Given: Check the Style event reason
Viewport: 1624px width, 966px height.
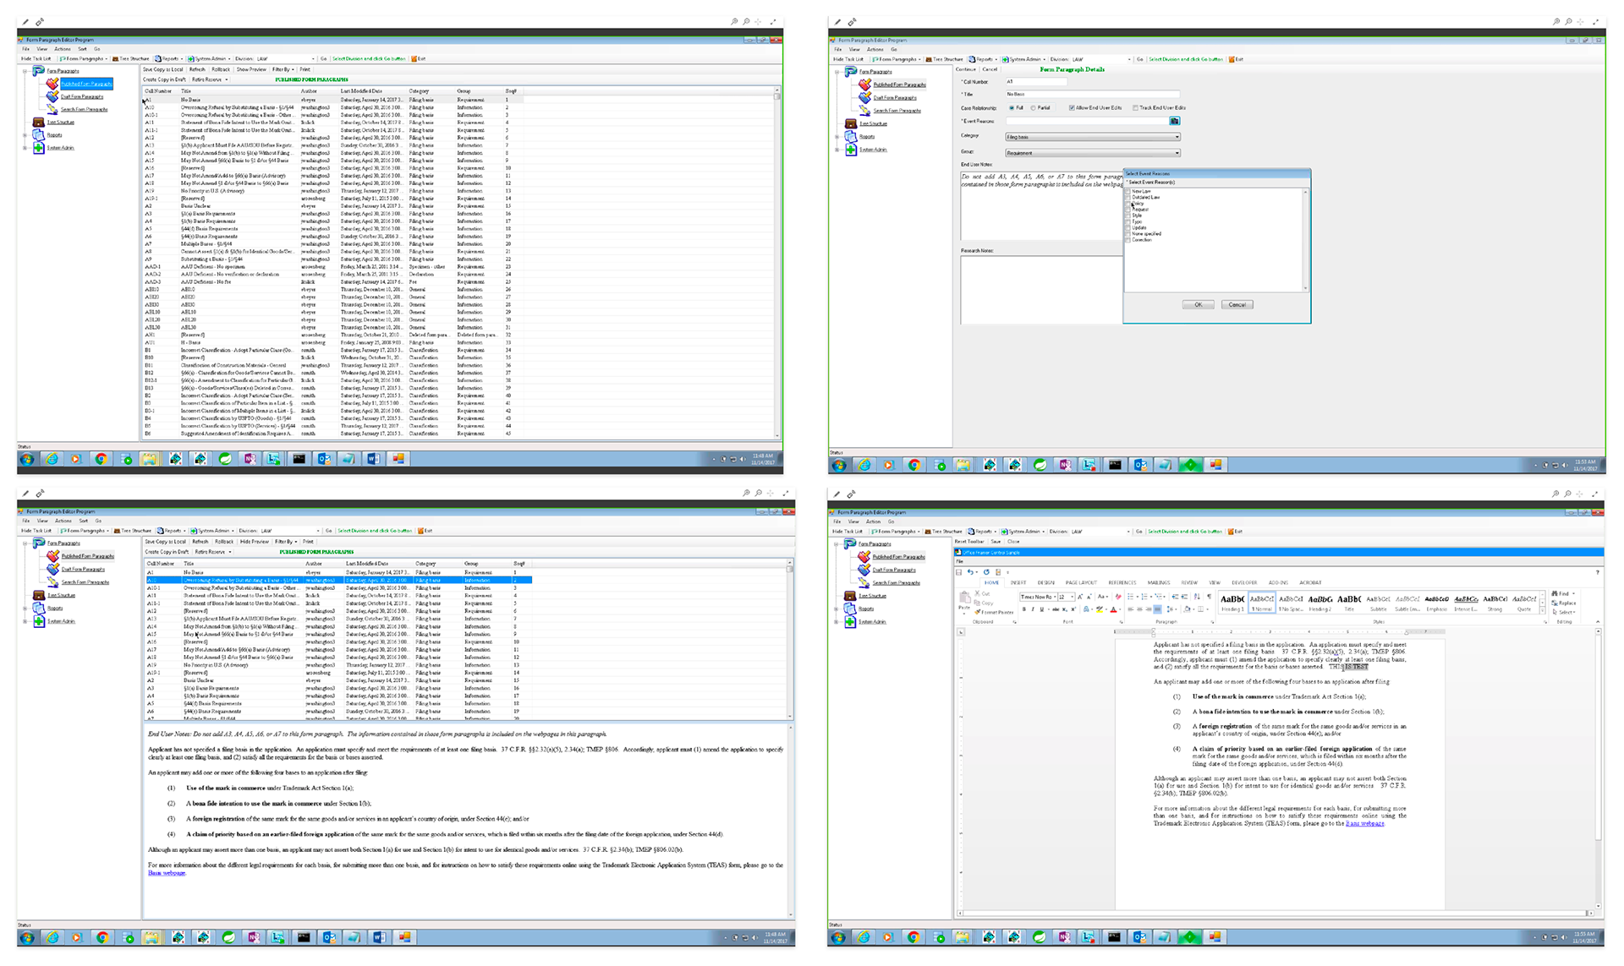Looking at the screenshot, I should coord(1127,216).
